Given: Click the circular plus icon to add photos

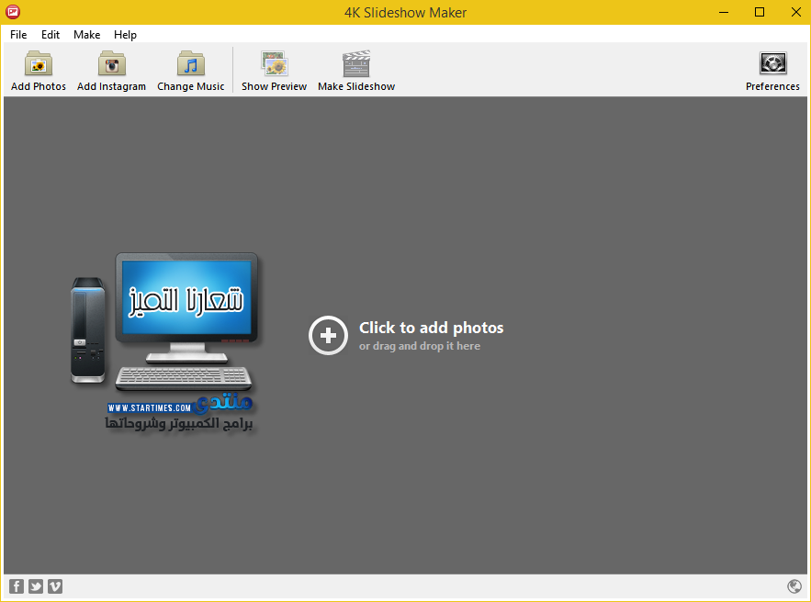Looking at the screenshot, I should point(328,335).
